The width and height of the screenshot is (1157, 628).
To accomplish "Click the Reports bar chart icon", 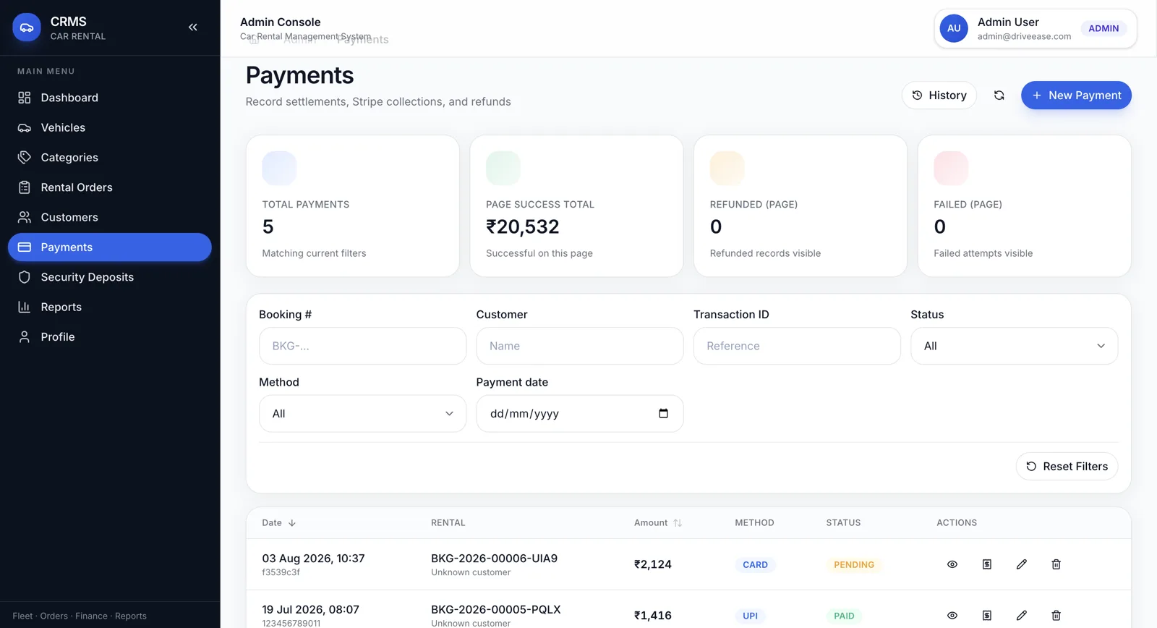I will click(25, 307).
